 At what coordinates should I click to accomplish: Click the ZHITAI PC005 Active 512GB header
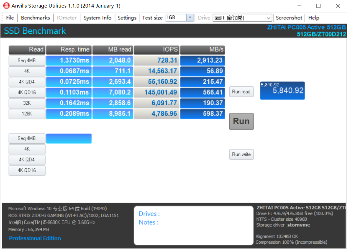307,27
